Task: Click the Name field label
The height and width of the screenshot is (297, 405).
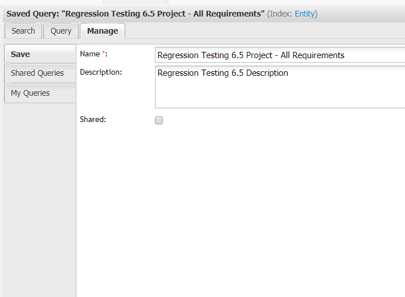Action: (89, 54)
